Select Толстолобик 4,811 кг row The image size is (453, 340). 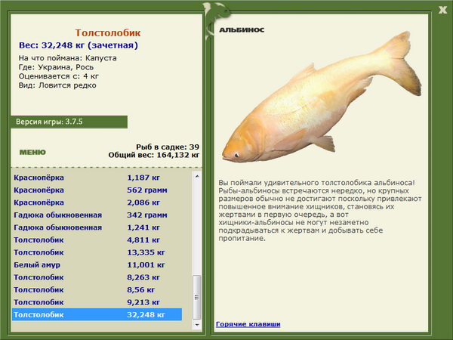click(97, 240)
